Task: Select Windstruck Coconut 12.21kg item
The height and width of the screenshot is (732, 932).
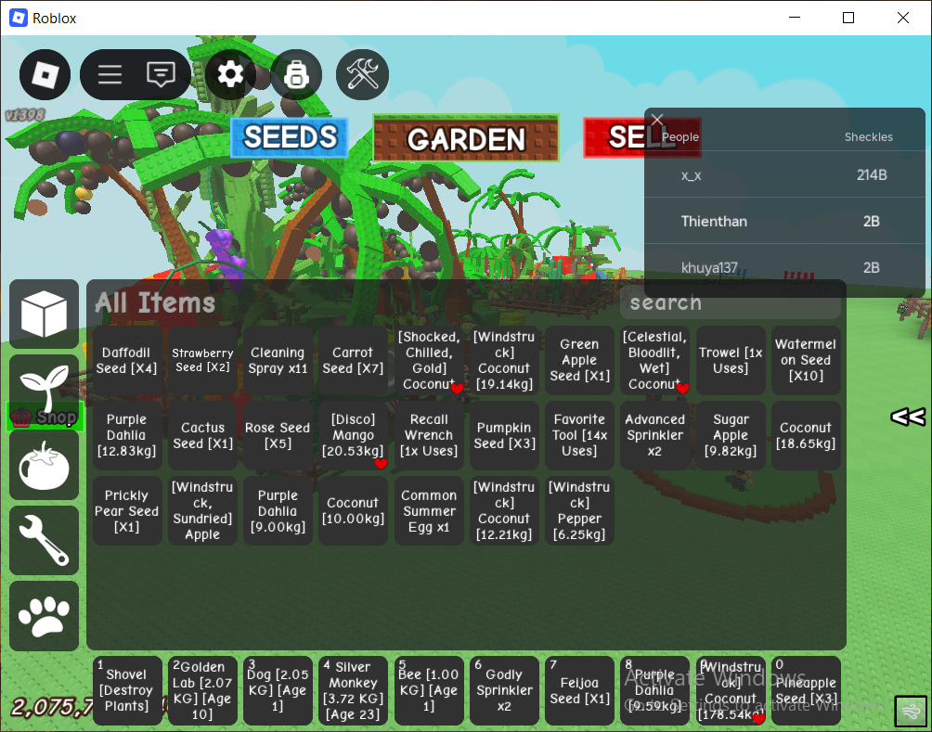Action: coord(504,511)
